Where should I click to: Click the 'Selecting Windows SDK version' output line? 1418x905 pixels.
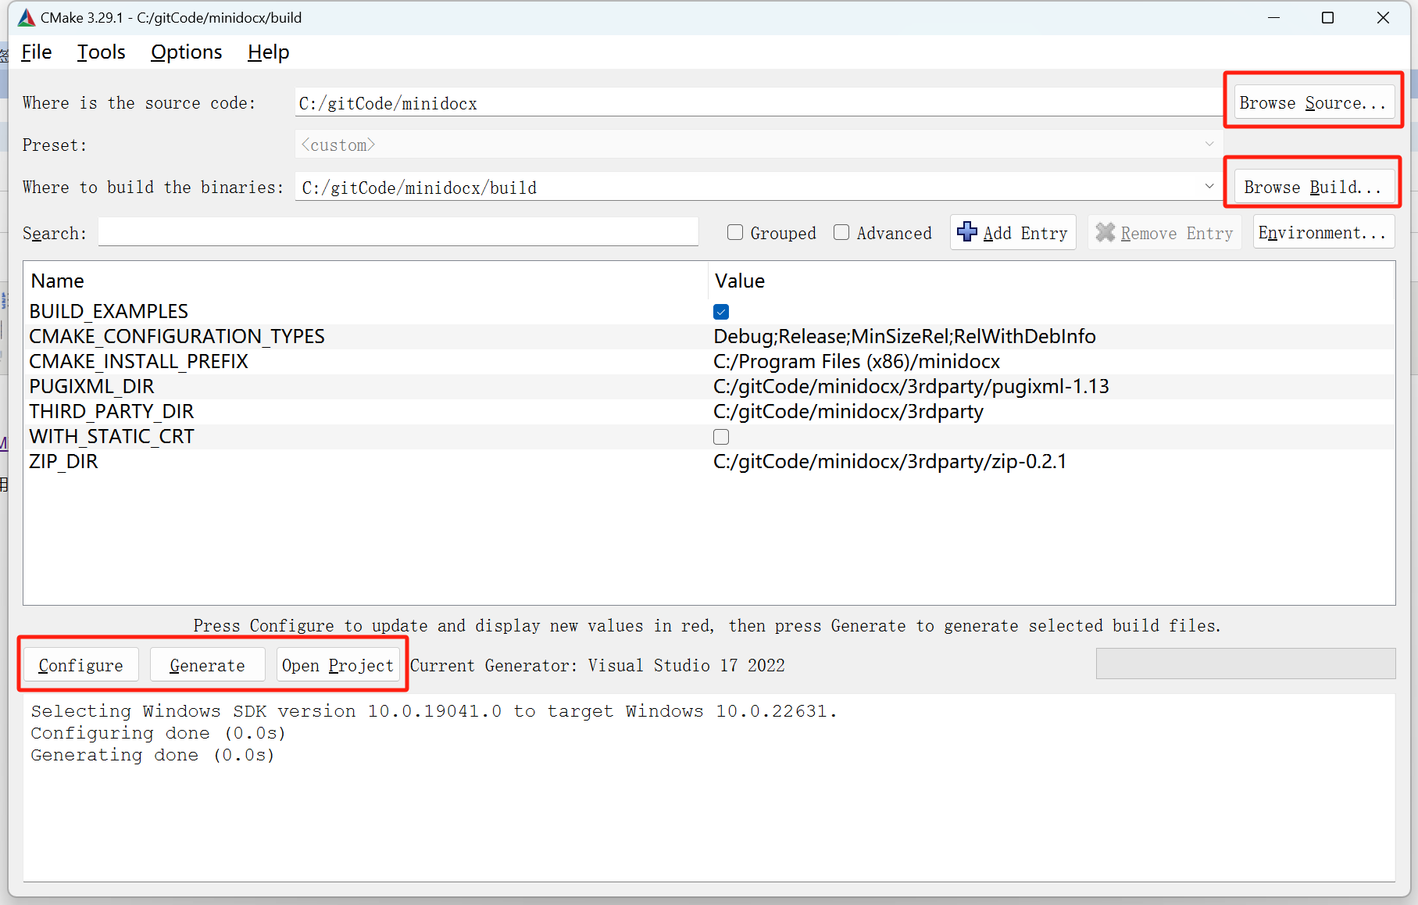click(434, 711)
